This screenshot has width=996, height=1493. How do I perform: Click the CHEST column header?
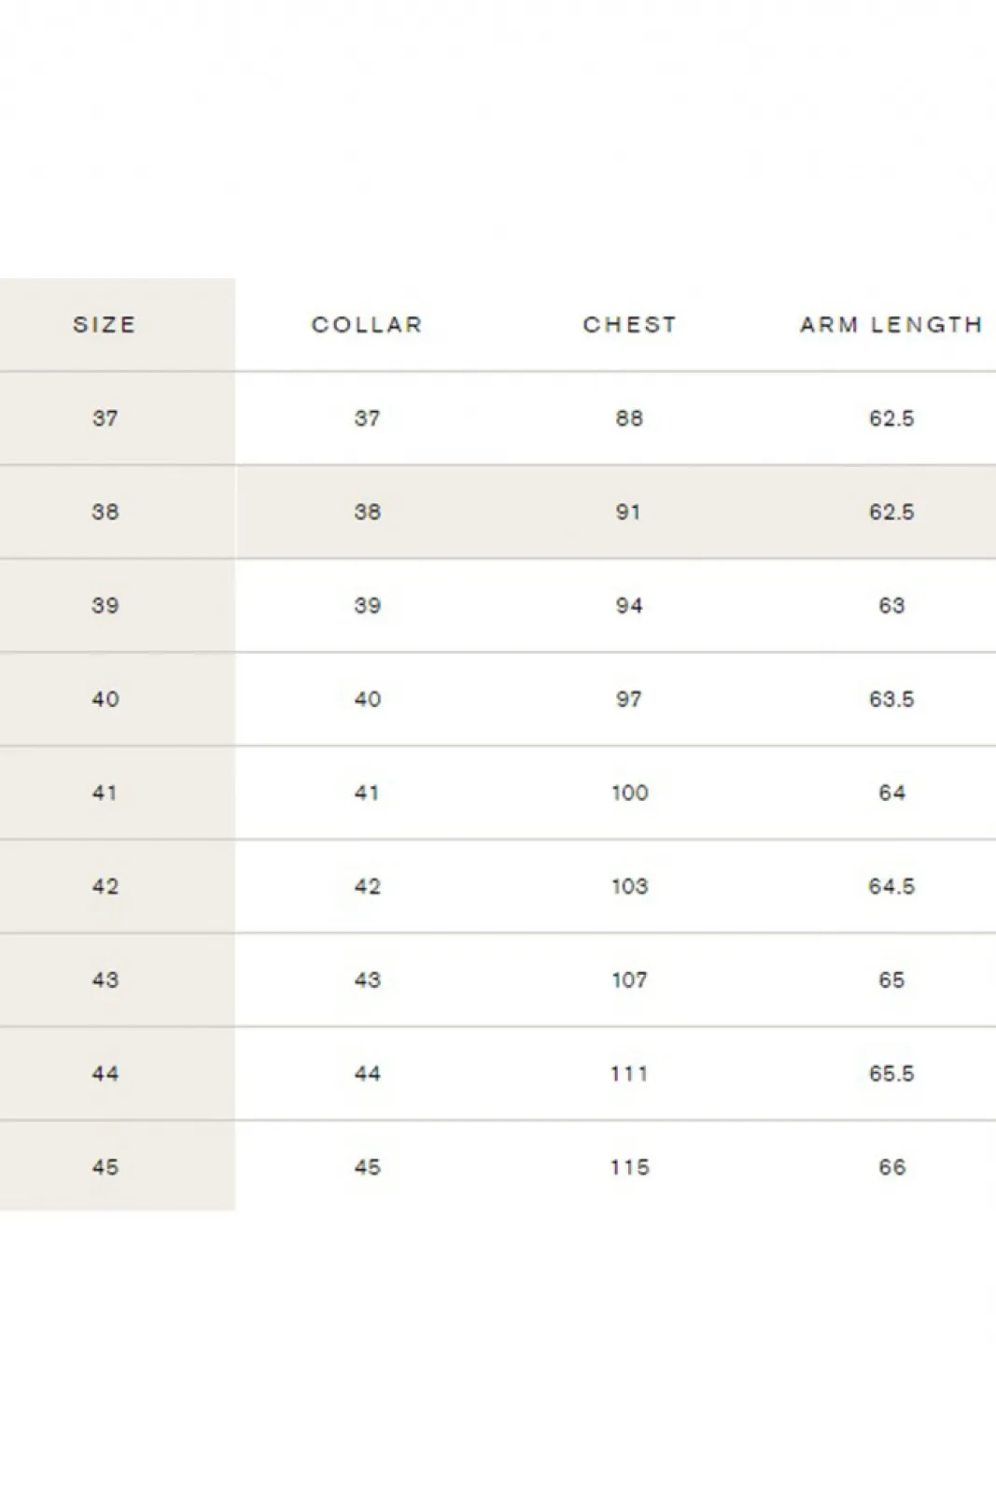click(x=629, y=325)
